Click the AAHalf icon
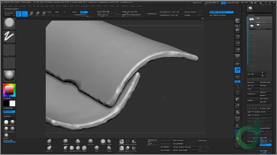 pyautogui.click(x=238, y=50)
